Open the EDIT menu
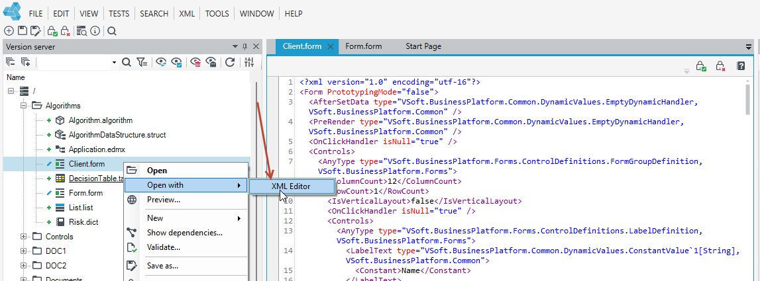This screenshot has height=281, width=760. coord(61,13)
